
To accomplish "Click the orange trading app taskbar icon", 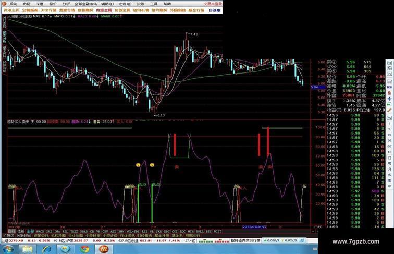I will point(104,249).
